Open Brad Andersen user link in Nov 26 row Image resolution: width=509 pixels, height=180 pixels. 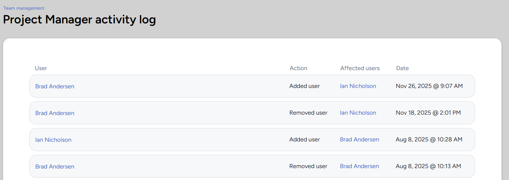pos(55,86)
